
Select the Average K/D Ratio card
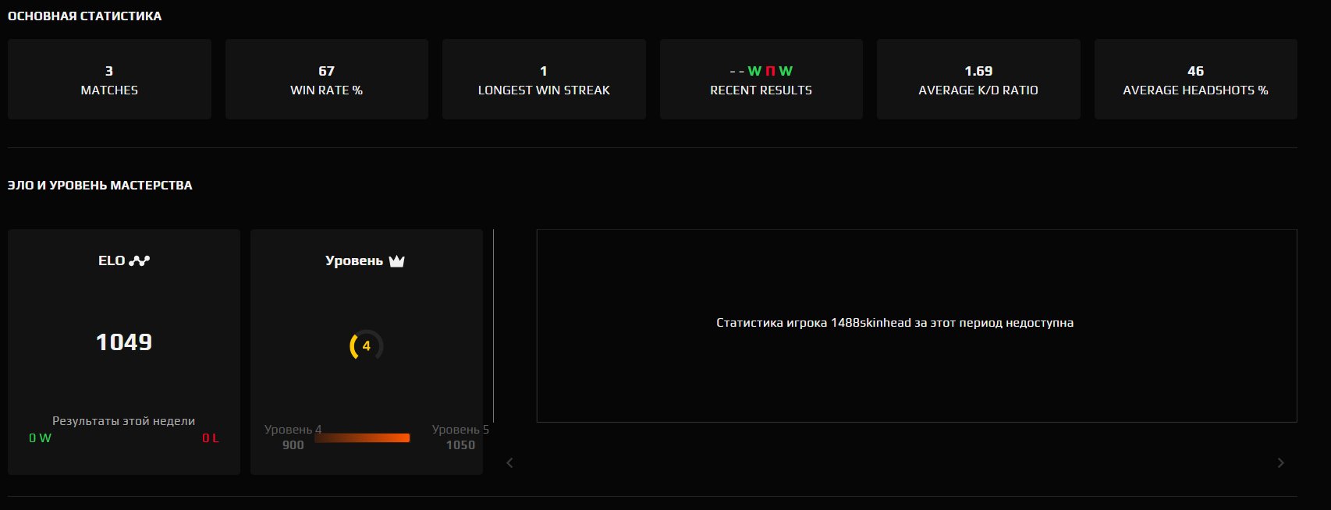click(x=978, y=80)
